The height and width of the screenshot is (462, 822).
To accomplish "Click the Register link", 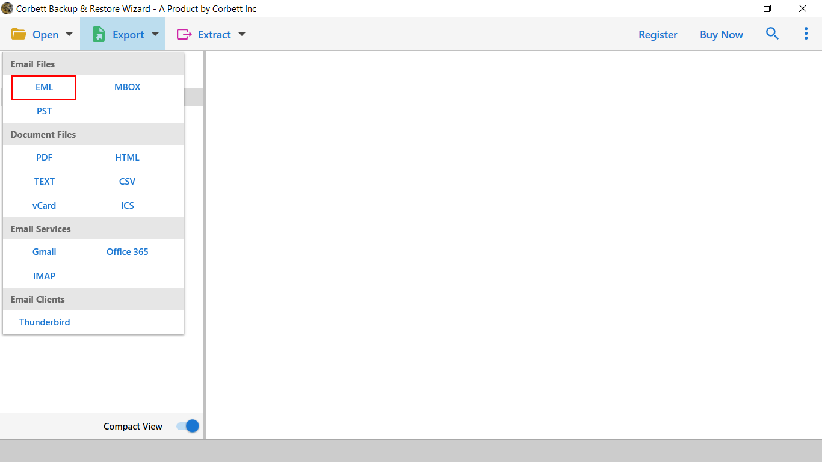I will tap(658, 35).
